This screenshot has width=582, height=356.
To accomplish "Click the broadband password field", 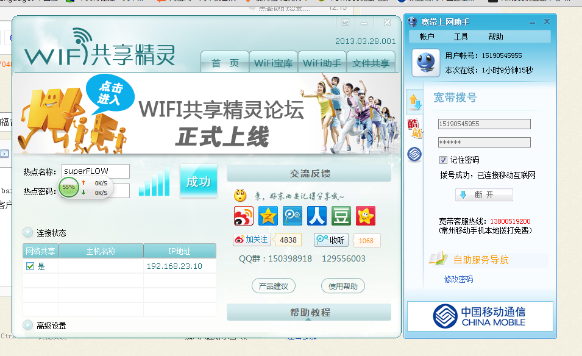I will [484, 142].
